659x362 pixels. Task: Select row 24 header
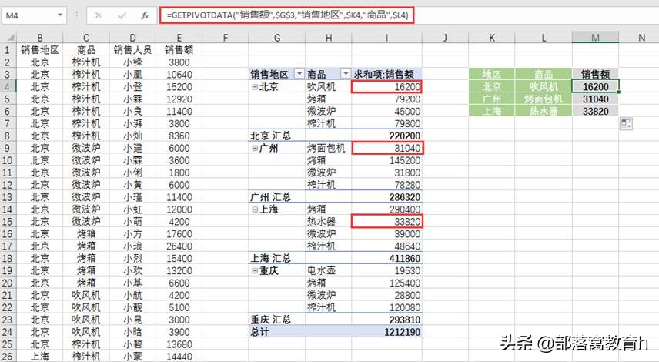pos(8,332)
